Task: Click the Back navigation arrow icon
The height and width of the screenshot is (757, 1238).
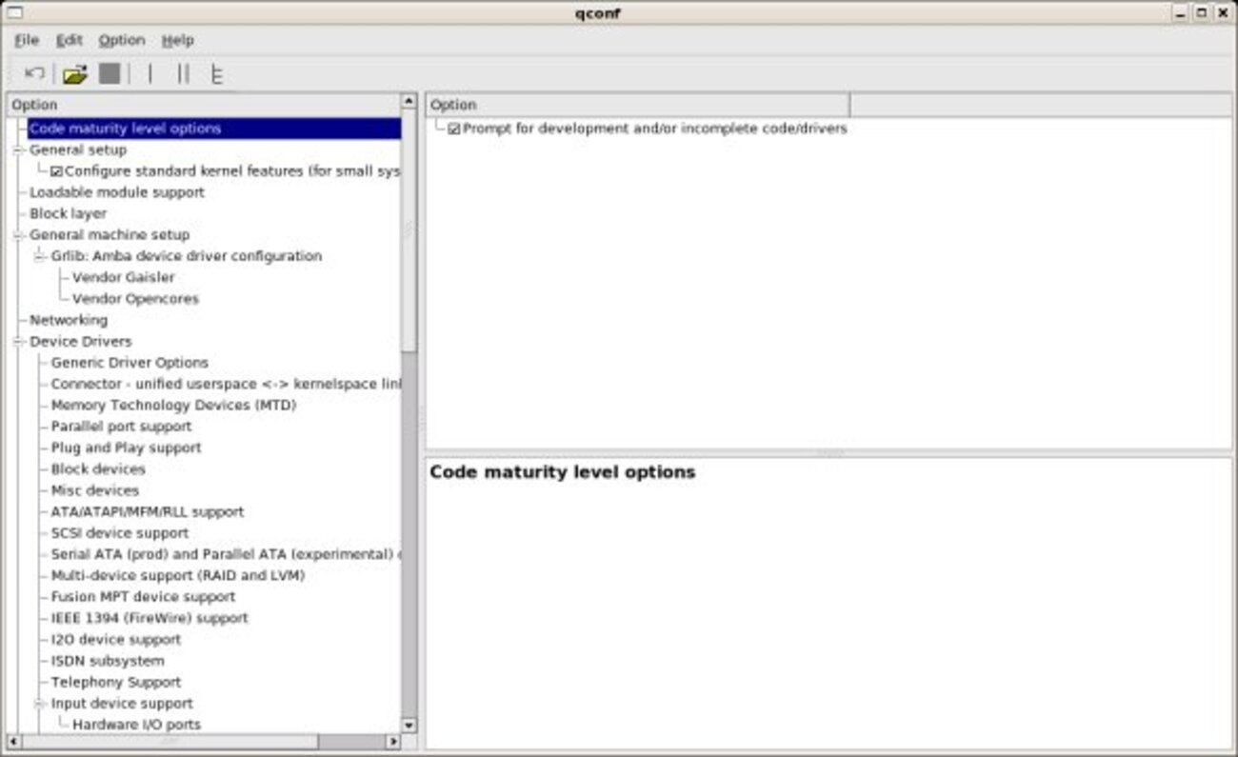Action: (x=33, y=72)
